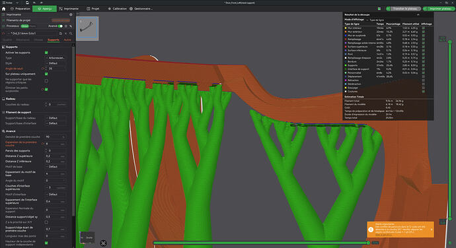Image resolution: width=456 pixels, height=248 pixels.
Task: Open the Calibration tab
Action: pyautogui.click(x=117, y=9)
